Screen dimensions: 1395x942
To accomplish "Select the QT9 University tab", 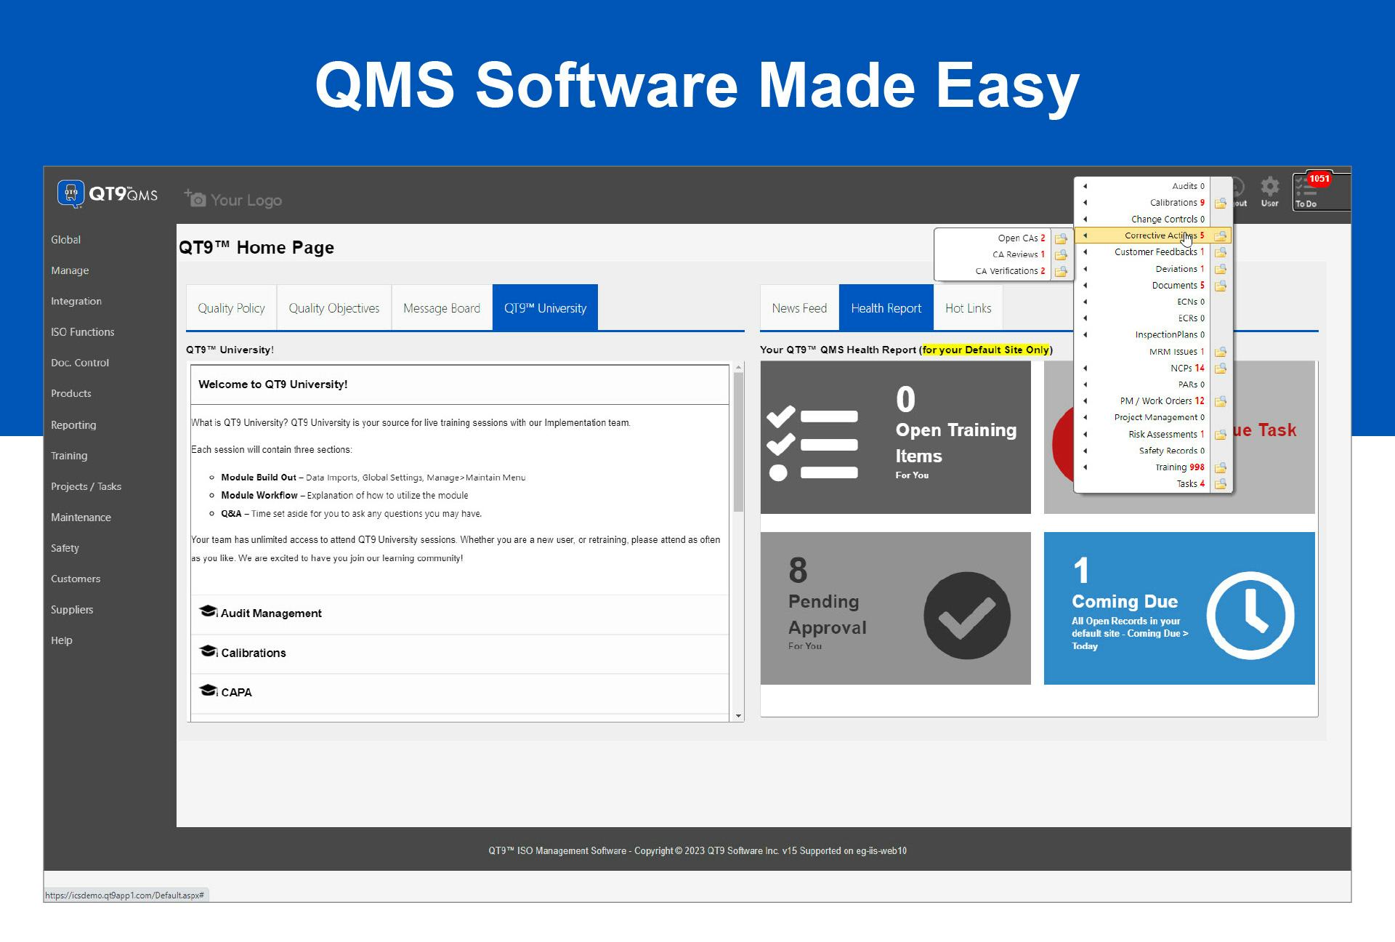I will [x=545, y=308].
